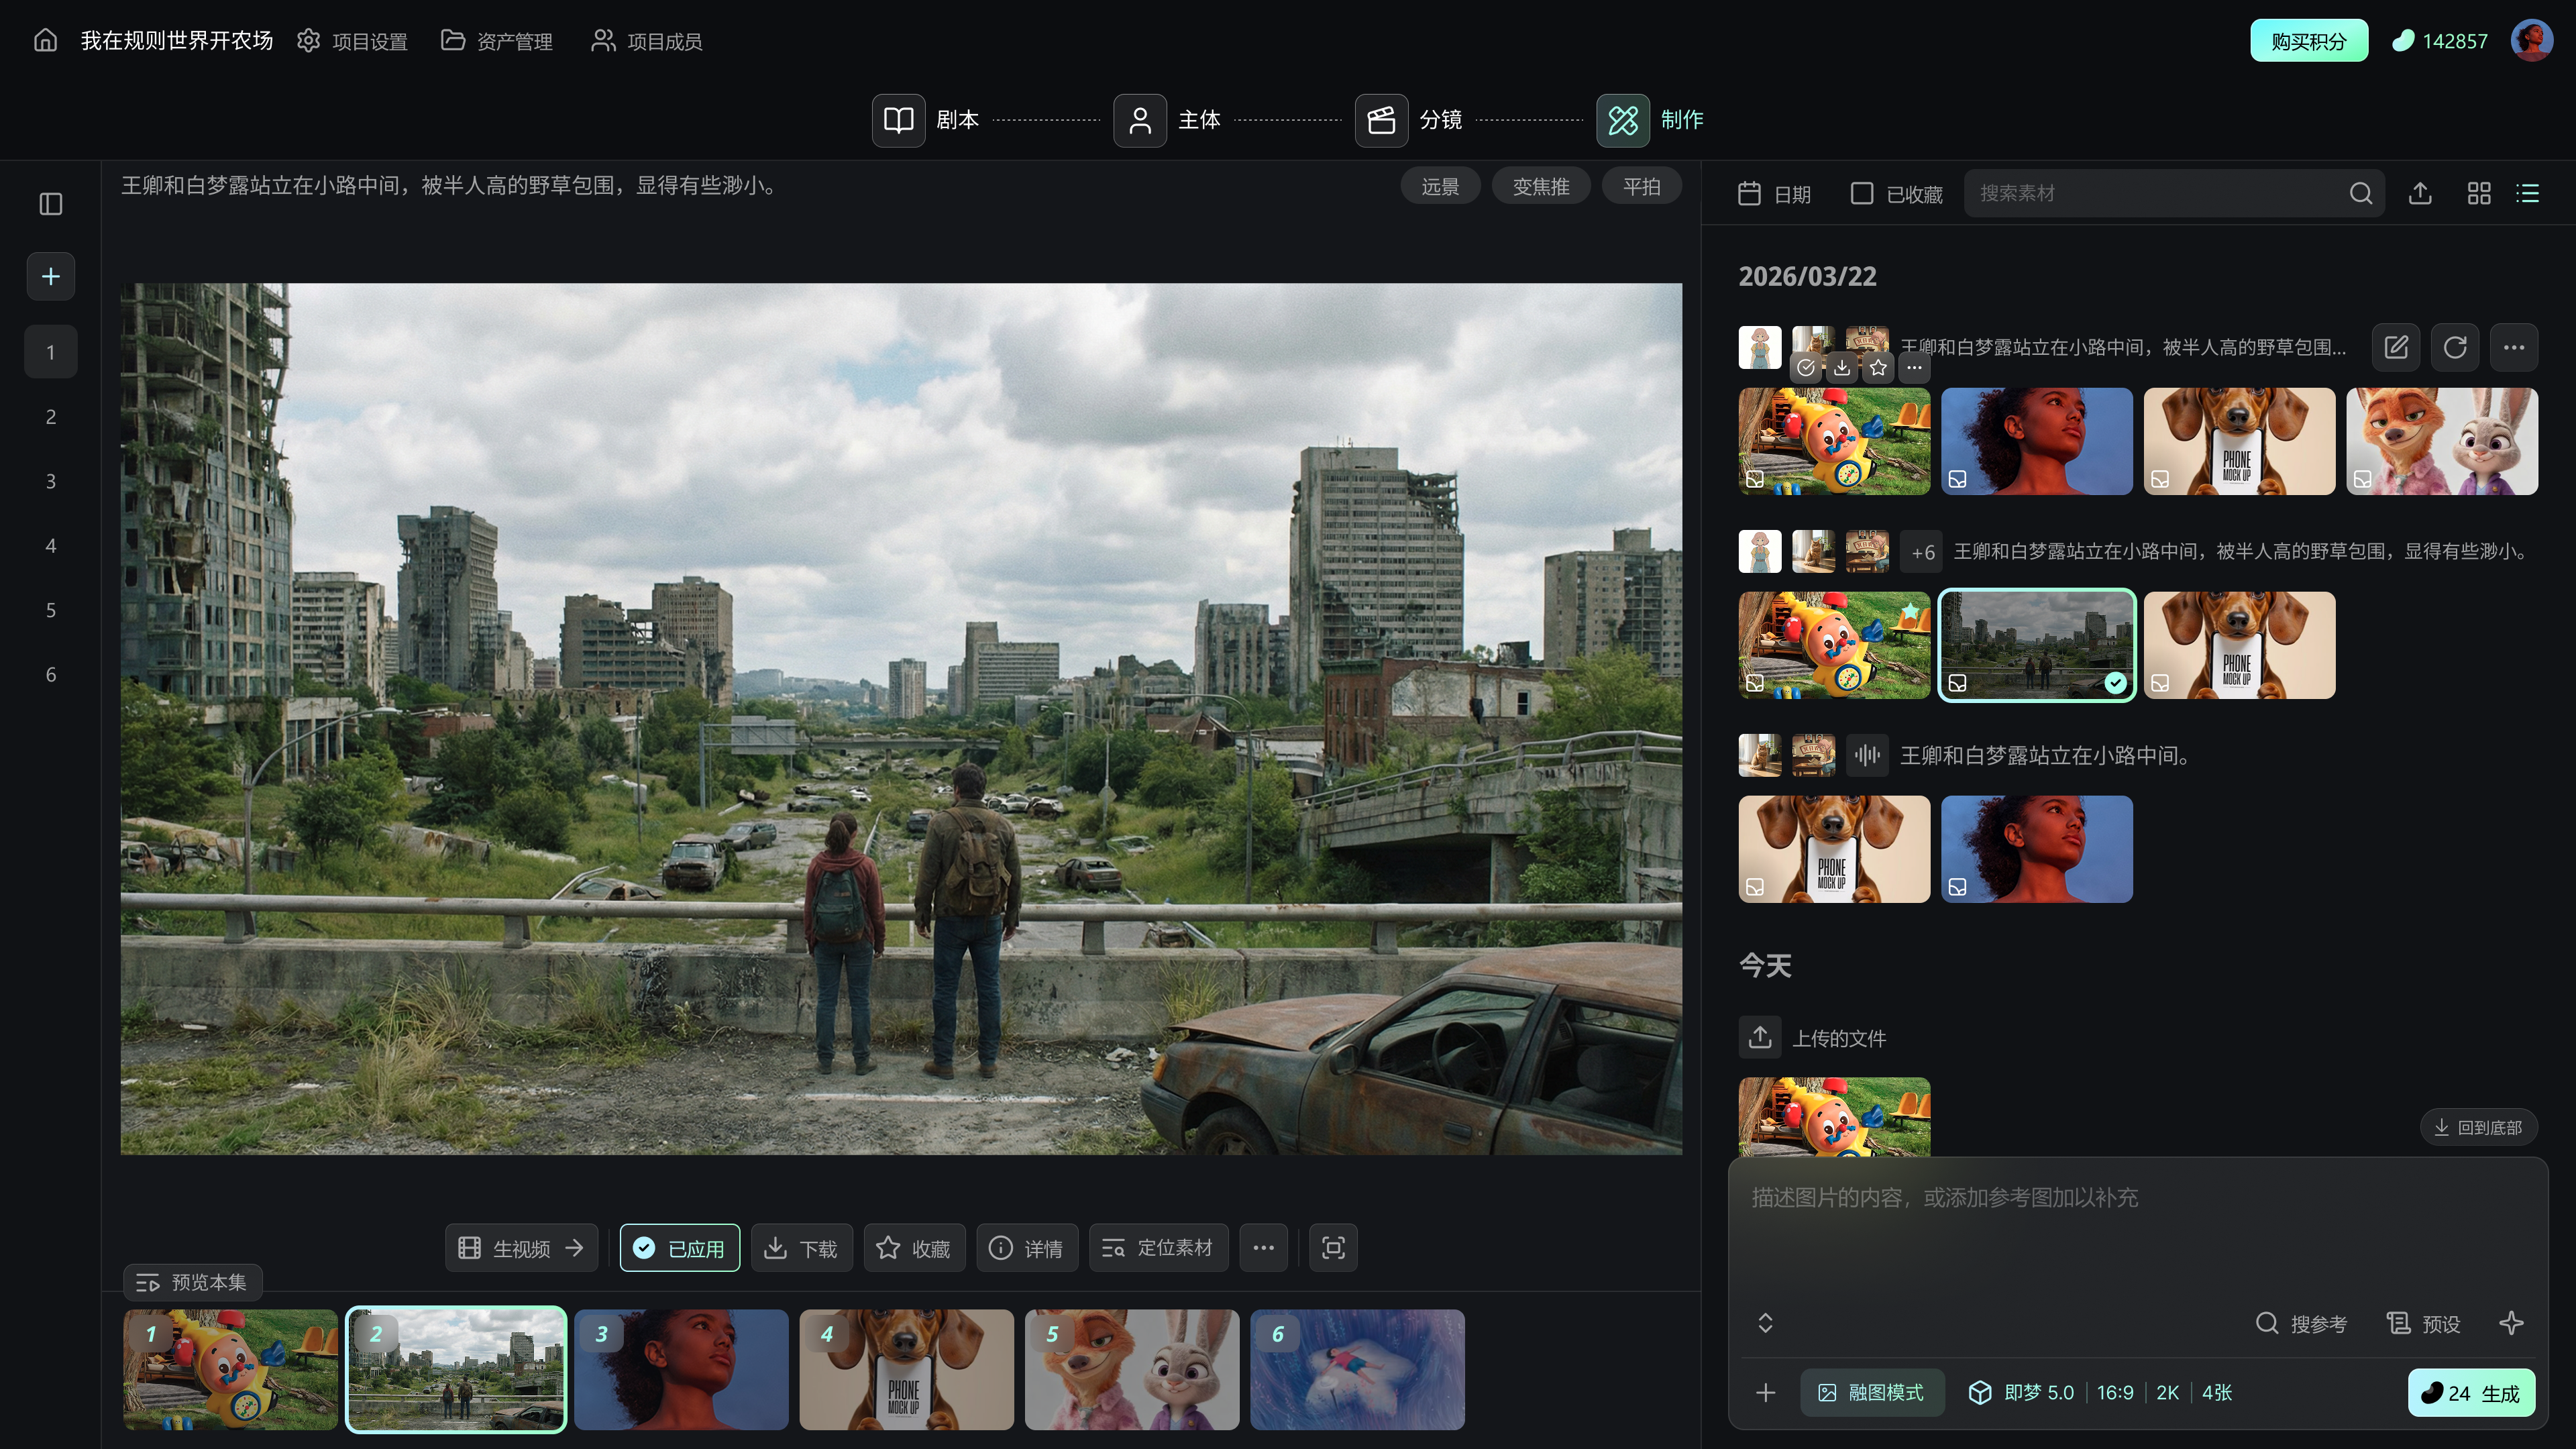2576x1449 pixels.
Task: Toggle 收藏 favorite for this image
Action: (x=914, y=1248)
